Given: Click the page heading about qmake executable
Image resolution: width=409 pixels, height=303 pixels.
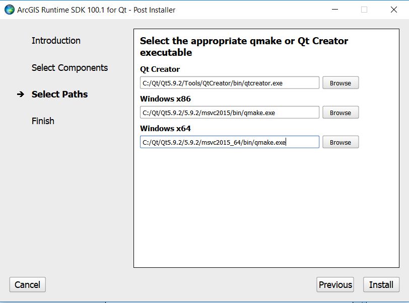Looking at the screenshot, I should coord(244,47).
